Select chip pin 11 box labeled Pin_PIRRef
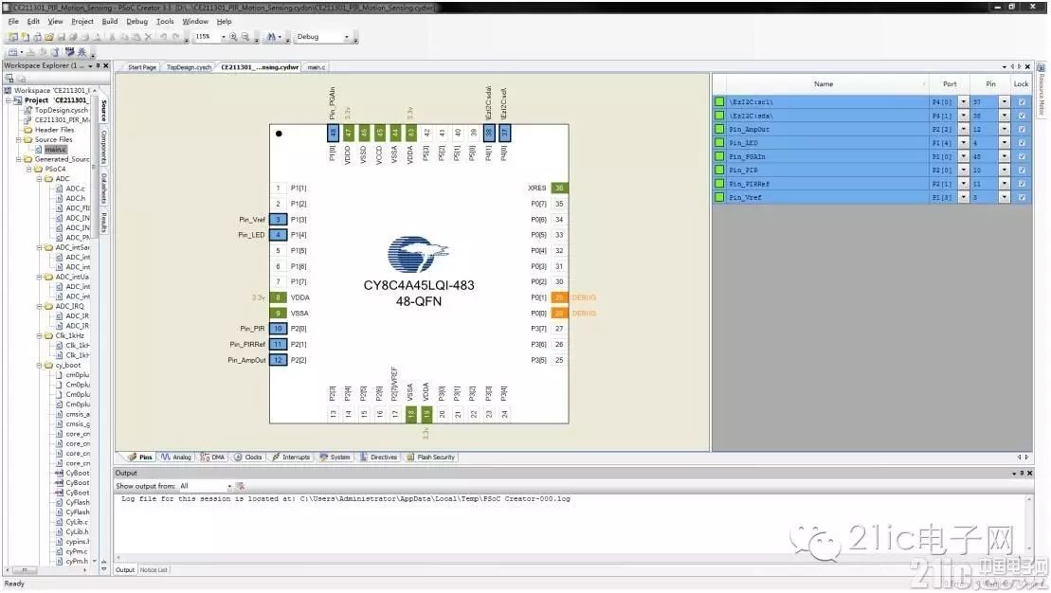The width and height of the screenshot is (1051, 593). [279, 345]
